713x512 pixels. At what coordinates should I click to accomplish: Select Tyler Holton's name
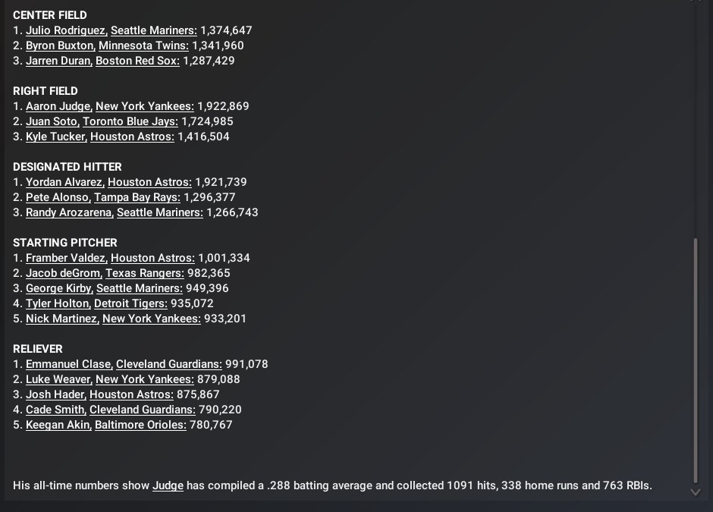pyautogui.click(x=57, y=303)
